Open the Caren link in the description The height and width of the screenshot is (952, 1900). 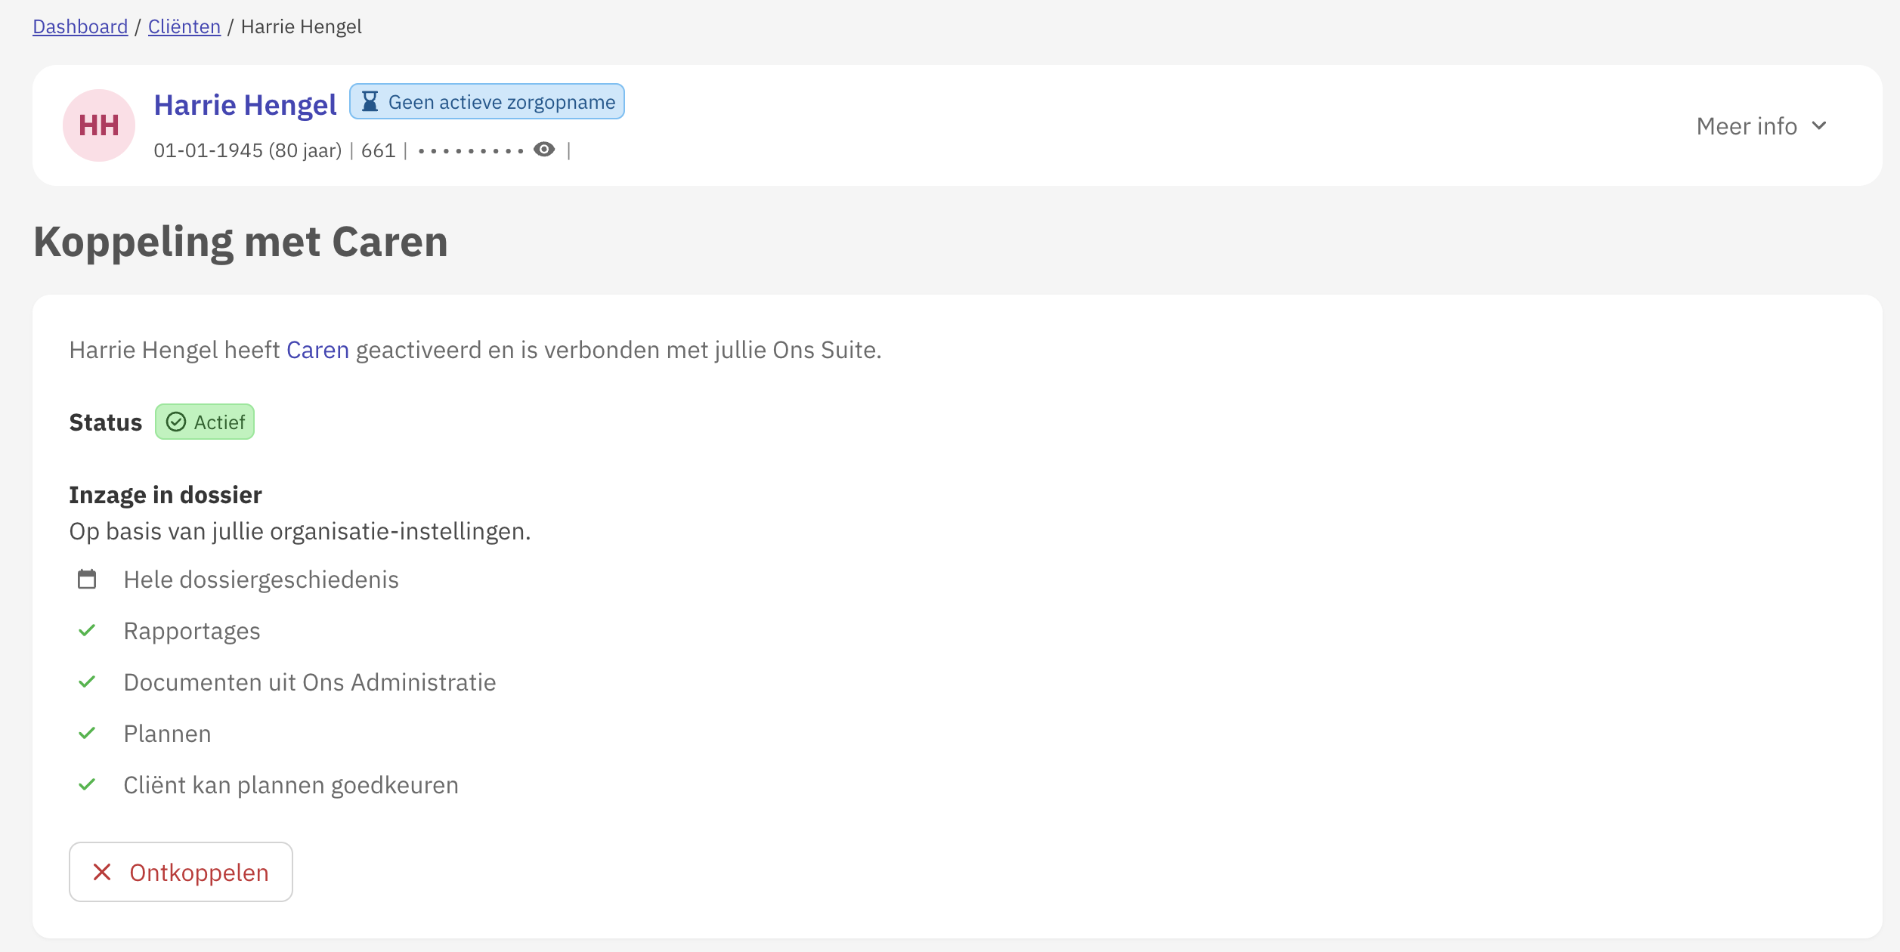coord(317,350)
